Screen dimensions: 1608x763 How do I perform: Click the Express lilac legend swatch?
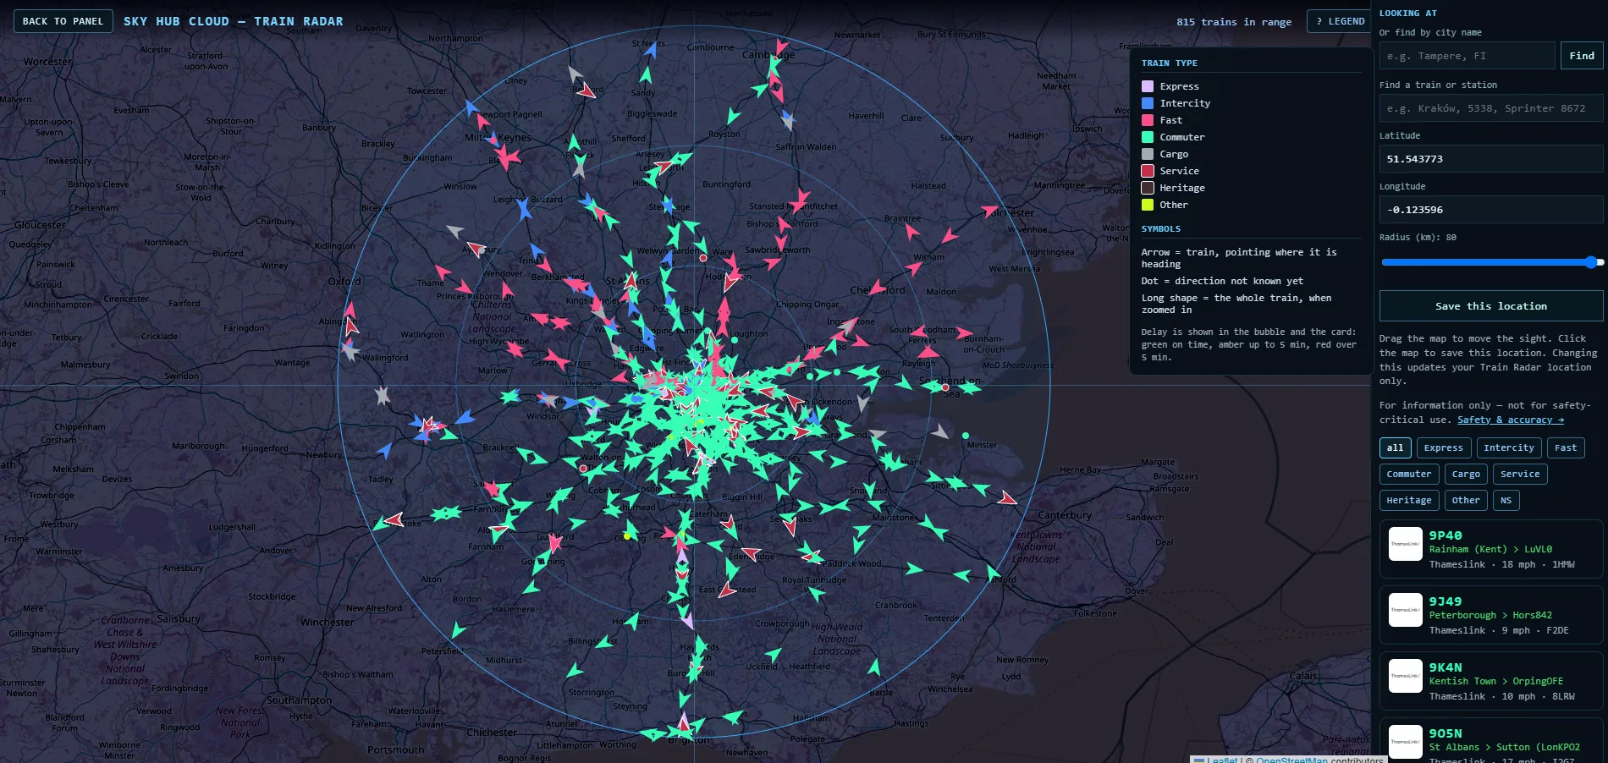pos(1148,86)
